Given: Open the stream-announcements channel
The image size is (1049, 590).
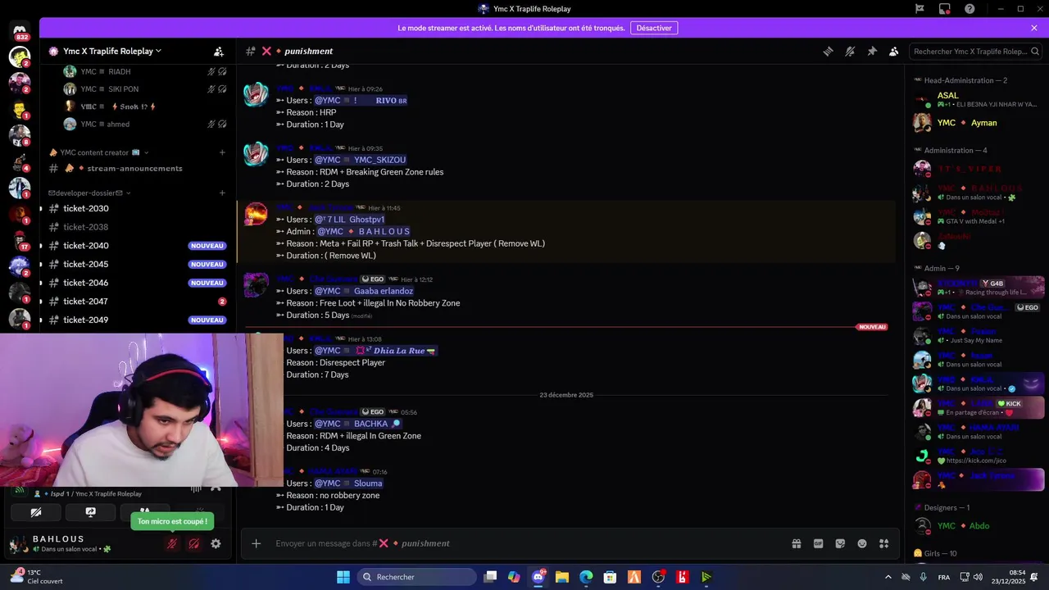Looking at the screenshot, I should point(136,168).
